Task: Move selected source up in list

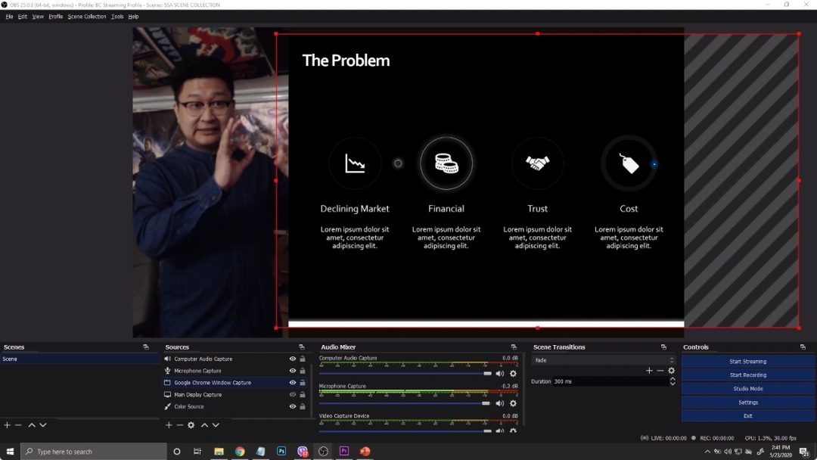Action: click(x=204, y=425)
